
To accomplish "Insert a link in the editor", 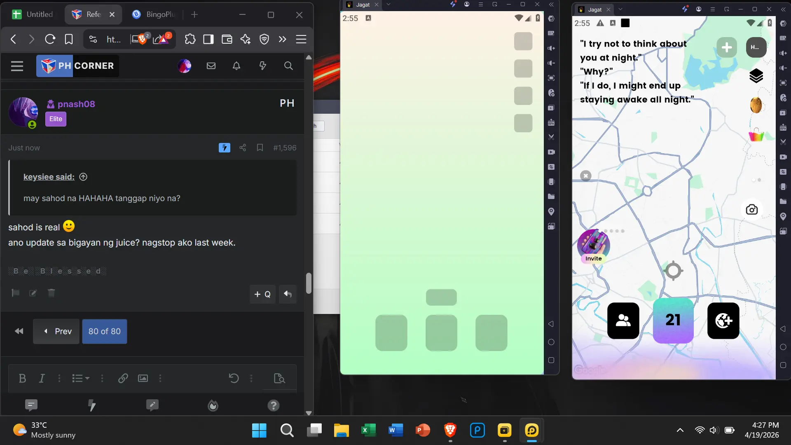I will pos(123,378).
